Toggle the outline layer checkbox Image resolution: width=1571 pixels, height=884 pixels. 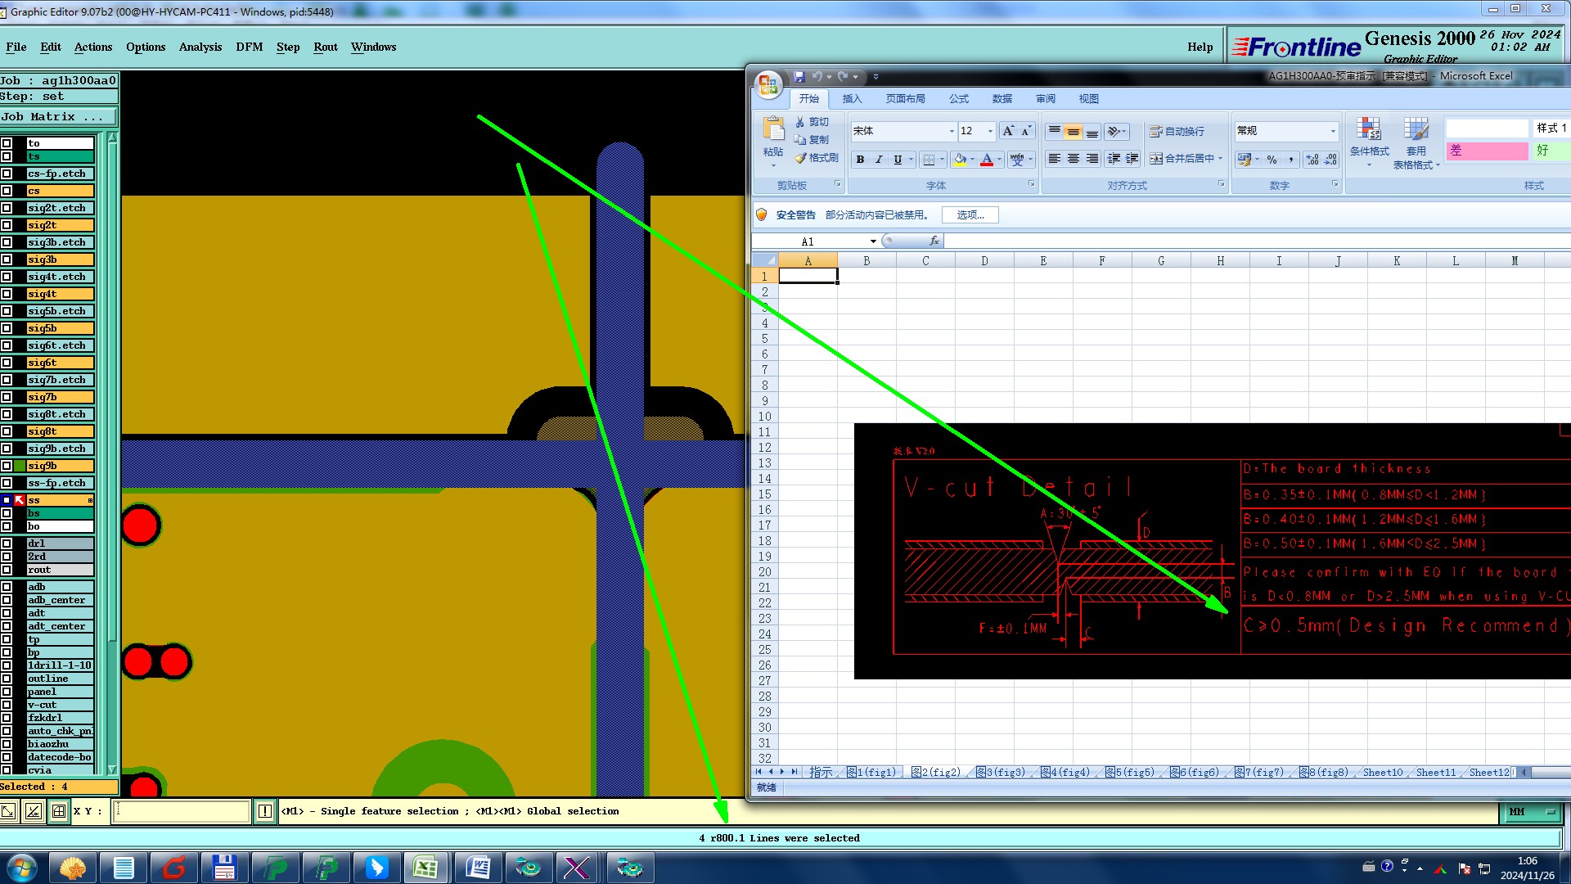tap(7, 679)
